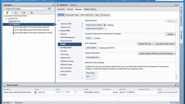Cancel the Install Virtual SAN health task
This screenshot has height=104, width=185.
[x=75, y=92]
